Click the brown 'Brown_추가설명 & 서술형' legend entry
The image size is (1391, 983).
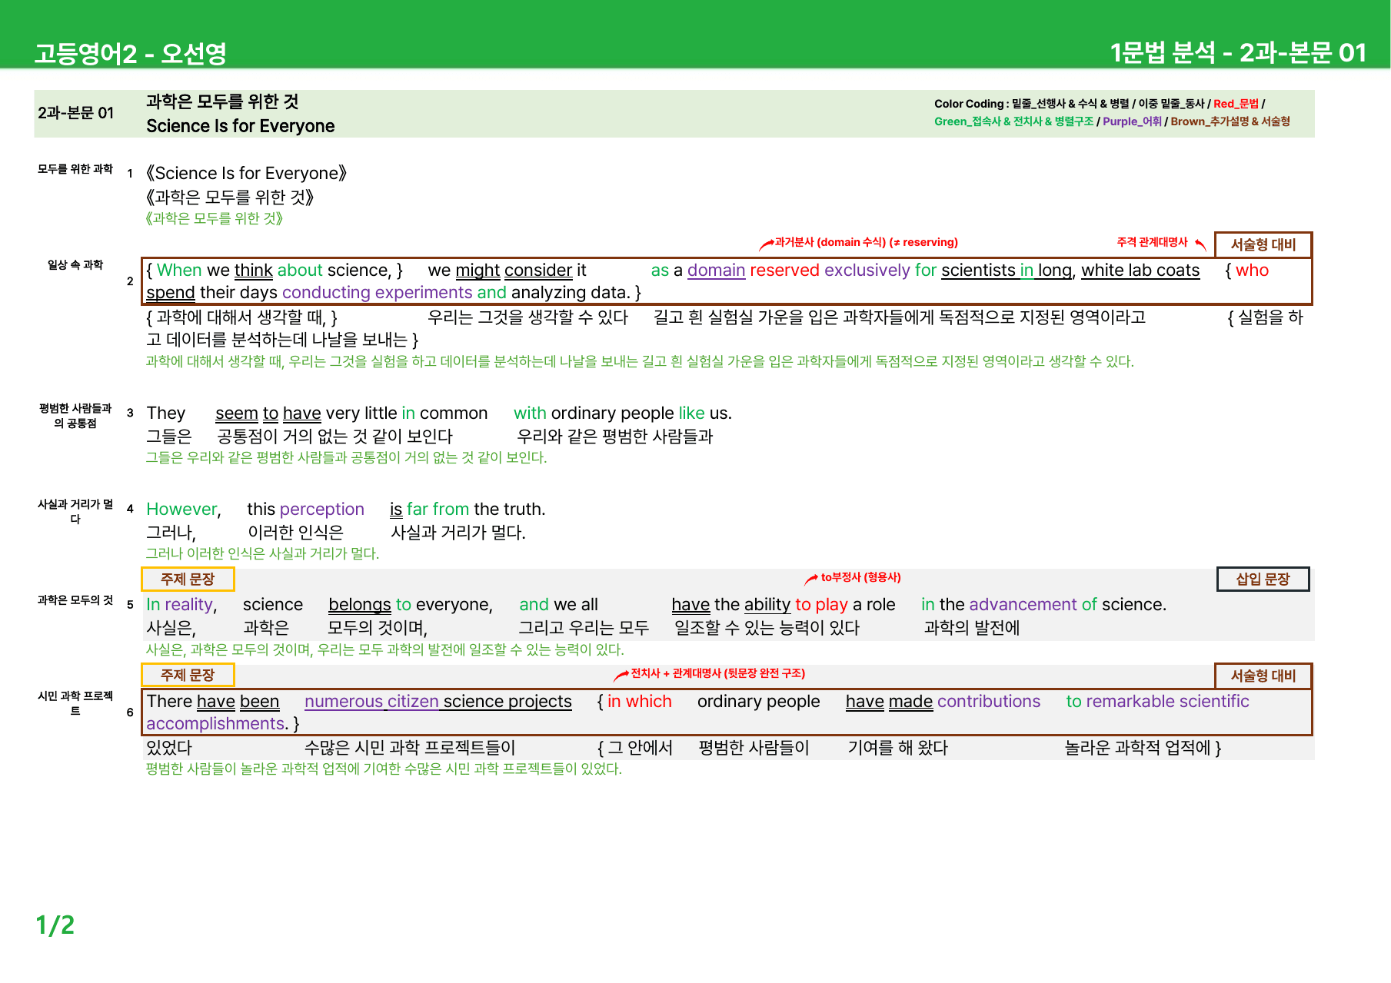tap(1230, 121)
